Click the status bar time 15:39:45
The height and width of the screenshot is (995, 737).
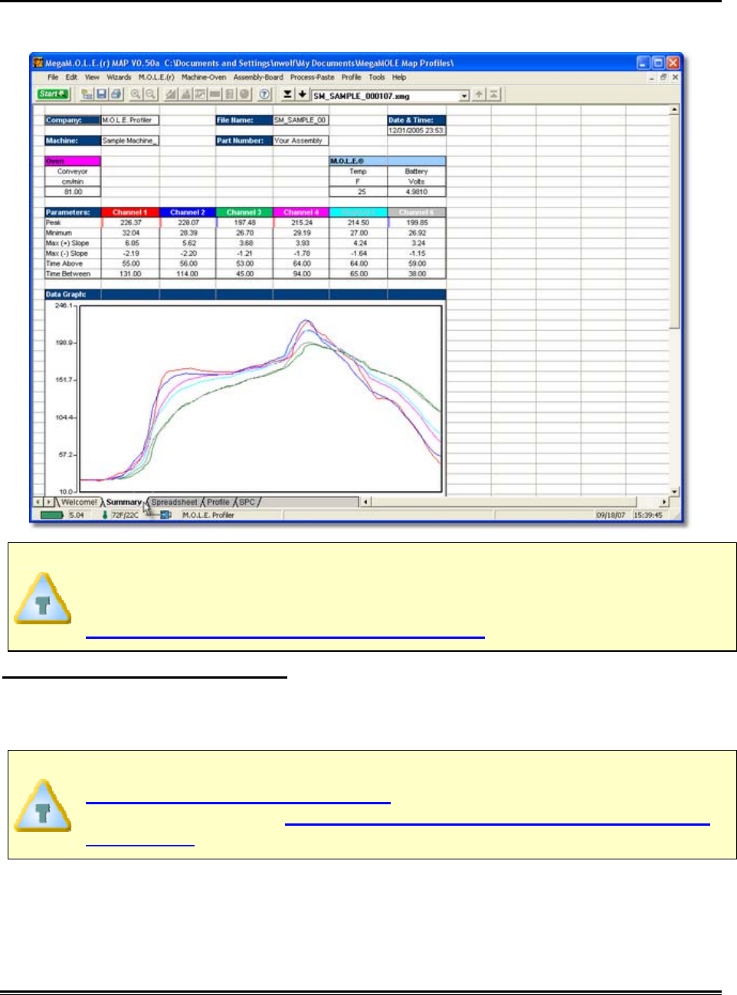648,516
